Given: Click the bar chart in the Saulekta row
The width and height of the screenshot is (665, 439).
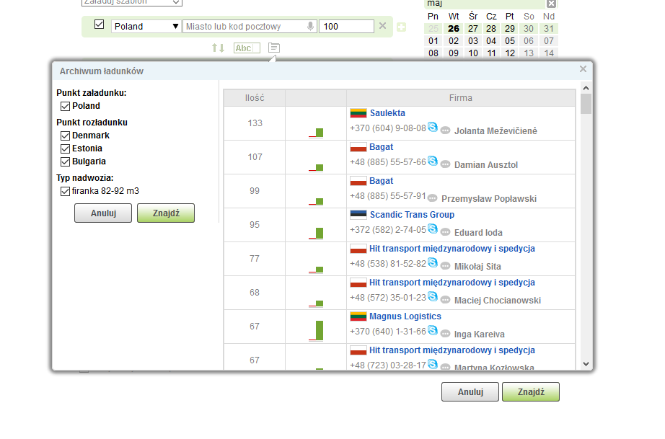Looking at the screenshot, I should tap(317, 133).
